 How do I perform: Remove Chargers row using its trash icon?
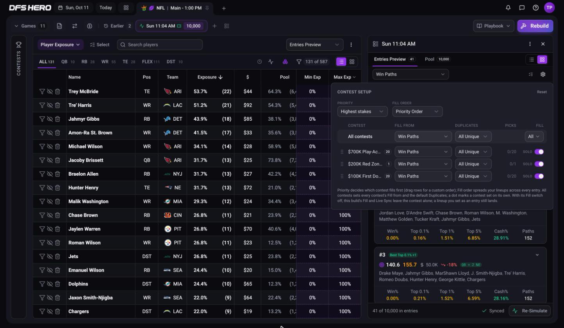pyautogui.click(x=57, y=311)
